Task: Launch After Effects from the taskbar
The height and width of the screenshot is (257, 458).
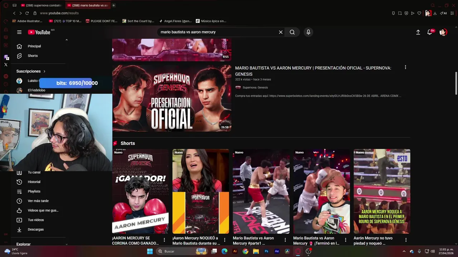Action: pos(277,251)
